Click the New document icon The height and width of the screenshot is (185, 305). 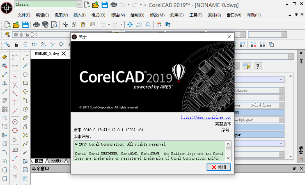coord(7,25)
